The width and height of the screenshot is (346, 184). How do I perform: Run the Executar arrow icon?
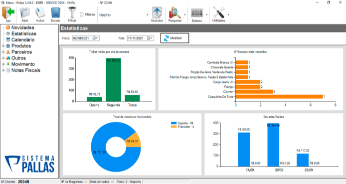pos(157,13)
